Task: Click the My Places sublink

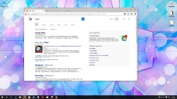Action: pos(75,38)
